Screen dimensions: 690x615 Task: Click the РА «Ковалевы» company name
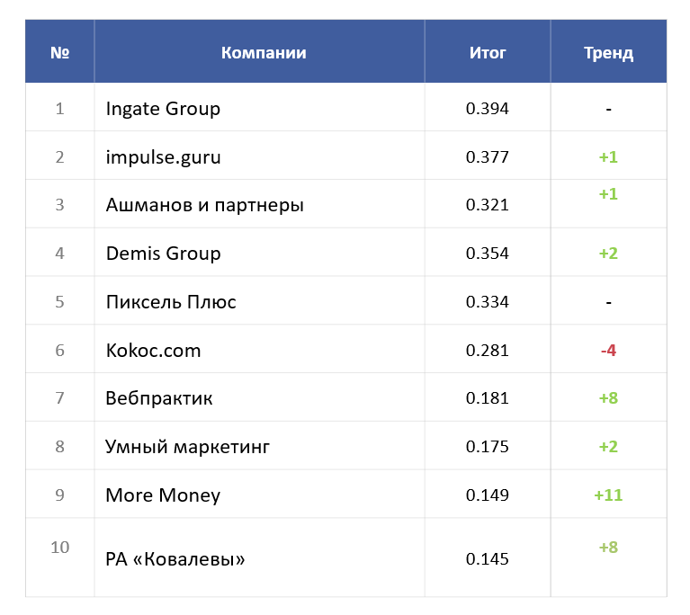tap(175, 559)
